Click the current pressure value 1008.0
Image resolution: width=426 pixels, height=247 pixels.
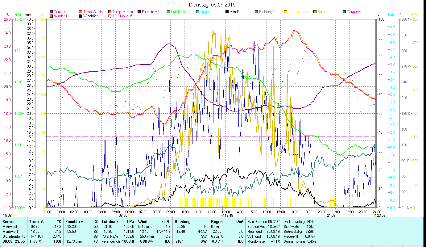pos(128,241)
